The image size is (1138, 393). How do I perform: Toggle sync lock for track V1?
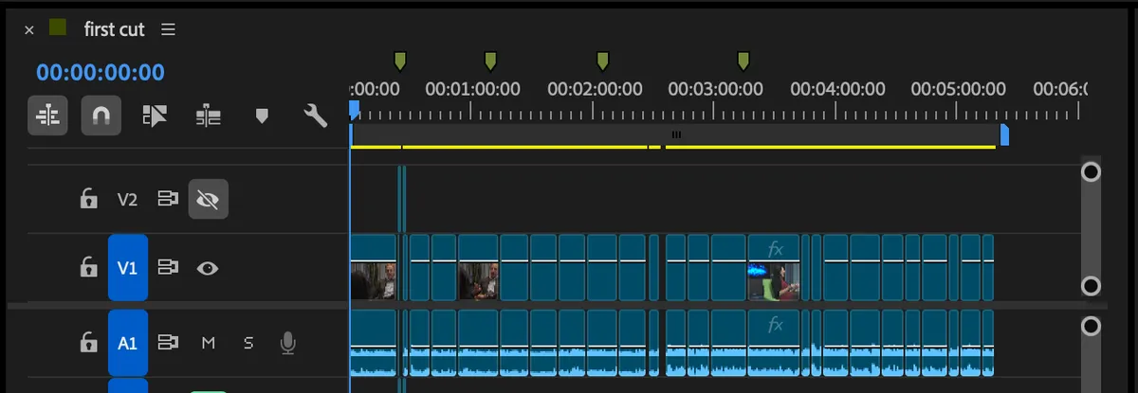click(x=168, y=268)
